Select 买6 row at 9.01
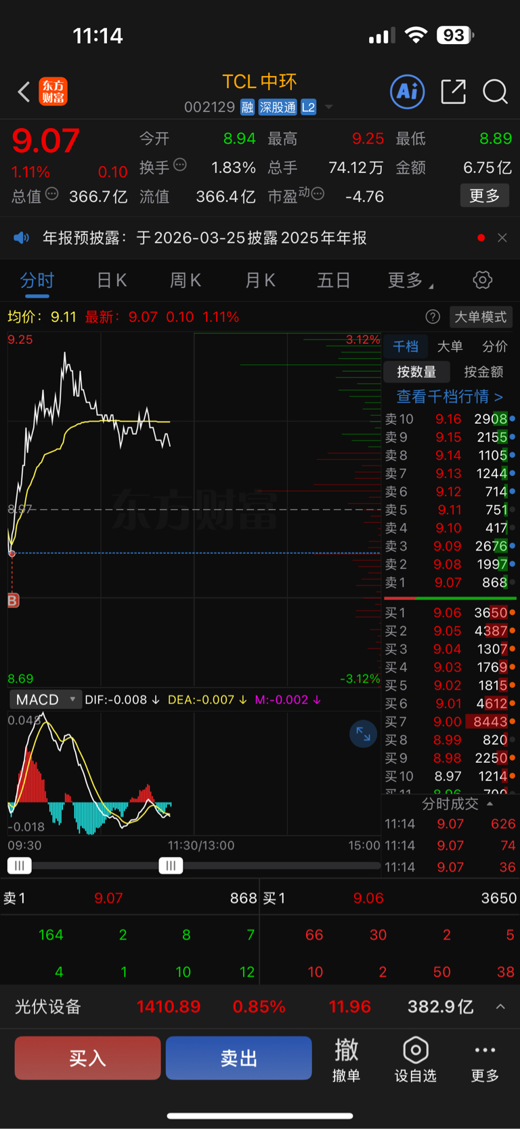 450,704
